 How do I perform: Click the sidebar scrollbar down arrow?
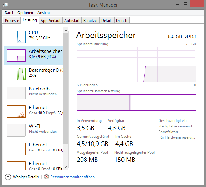66,167
